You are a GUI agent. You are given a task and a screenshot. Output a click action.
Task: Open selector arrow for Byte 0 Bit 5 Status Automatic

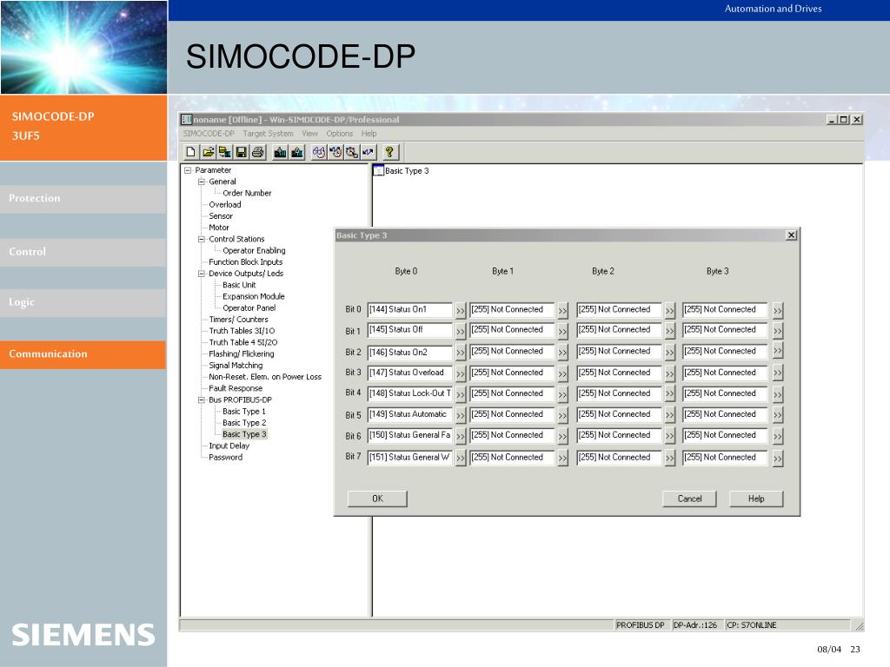pyautogui.click(x=461, y=415)
